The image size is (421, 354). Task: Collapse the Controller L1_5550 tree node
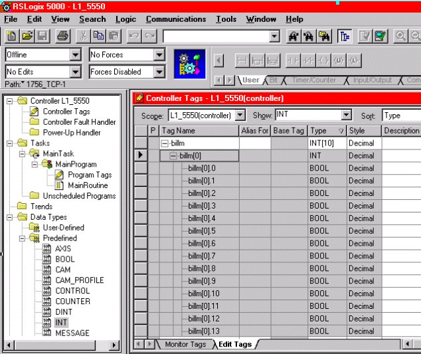click(x=9, y=101)
